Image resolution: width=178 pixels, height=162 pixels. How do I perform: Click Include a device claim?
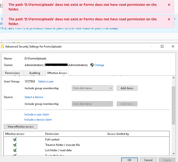38,120
